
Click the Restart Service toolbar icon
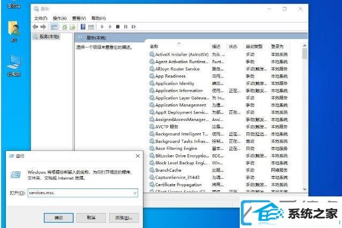134,27
